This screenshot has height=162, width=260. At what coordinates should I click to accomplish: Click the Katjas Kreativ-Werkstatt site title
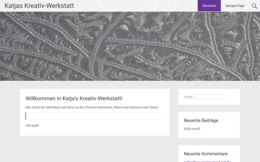pos(39,6)
